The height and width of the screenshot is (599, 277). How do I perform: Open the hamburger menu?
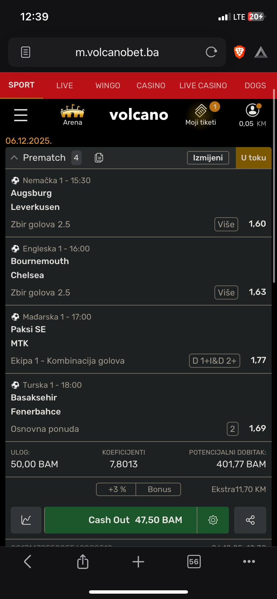[x=21, y=115]
